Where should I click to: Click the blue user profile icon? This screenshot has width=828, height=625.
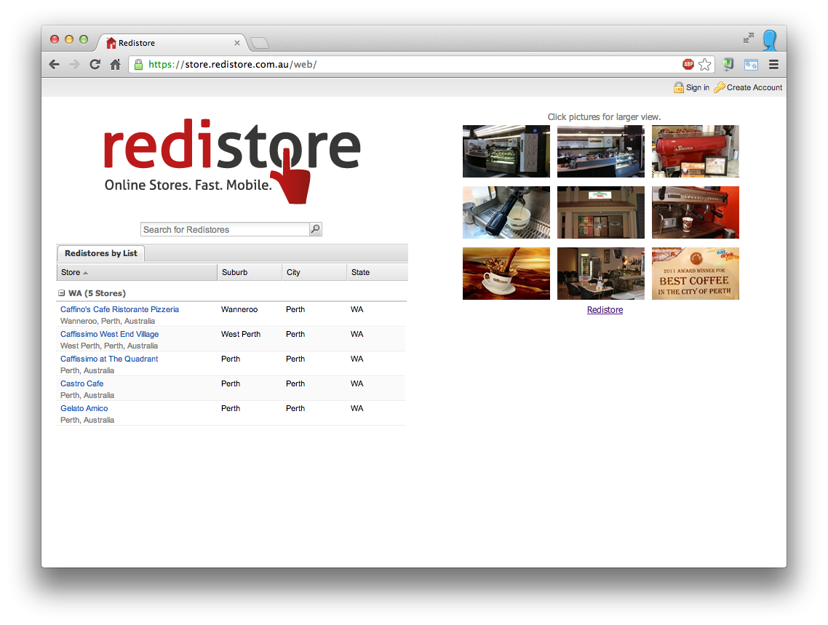770,40
